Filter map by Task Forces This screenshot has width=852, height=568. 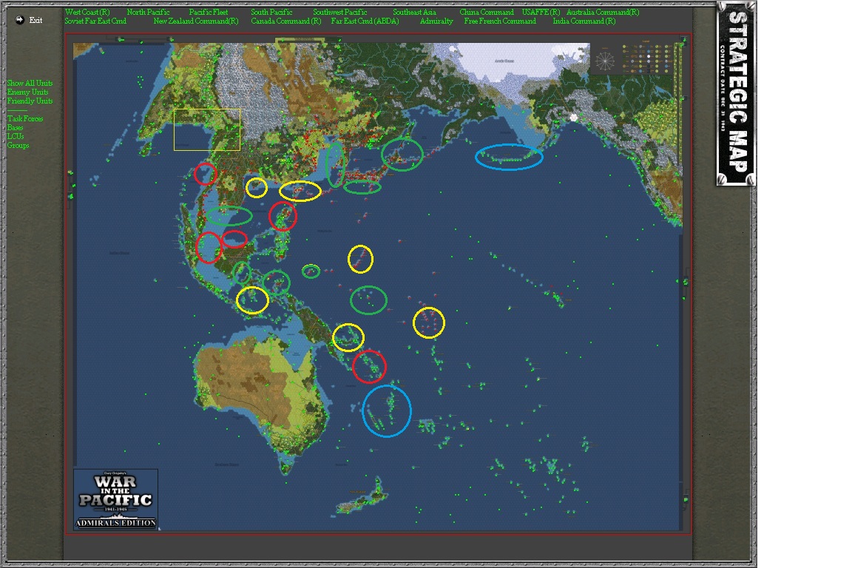click(x=25, y=118)
